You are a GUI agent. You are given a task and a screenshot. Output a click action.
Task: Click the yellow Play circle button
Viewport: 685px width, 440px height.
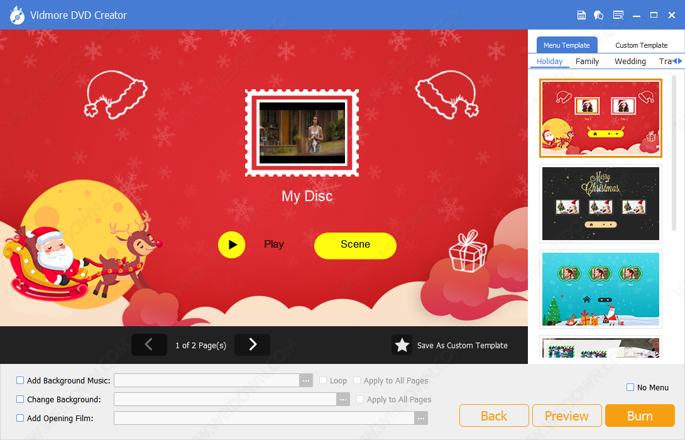point(231,245)
